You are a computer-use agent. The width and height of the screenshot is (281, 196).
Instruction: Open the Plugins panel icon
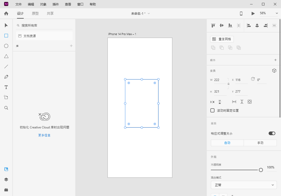coord(6,190)
